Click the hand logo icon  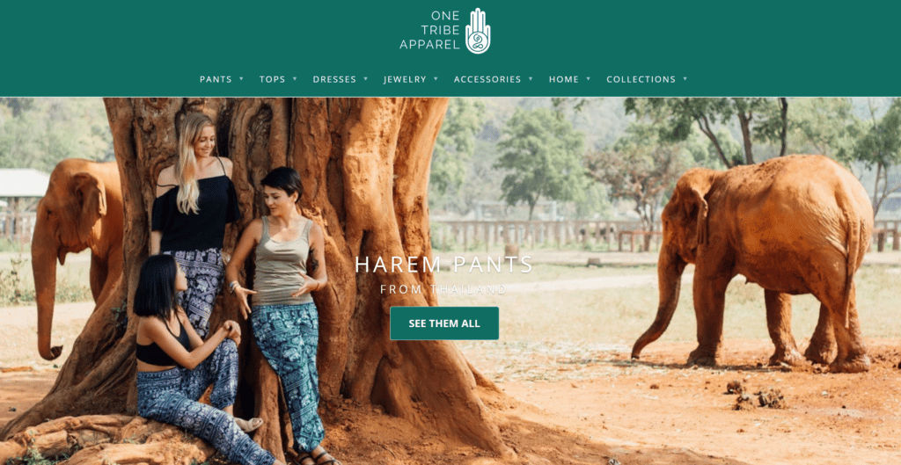pos(478,31)
